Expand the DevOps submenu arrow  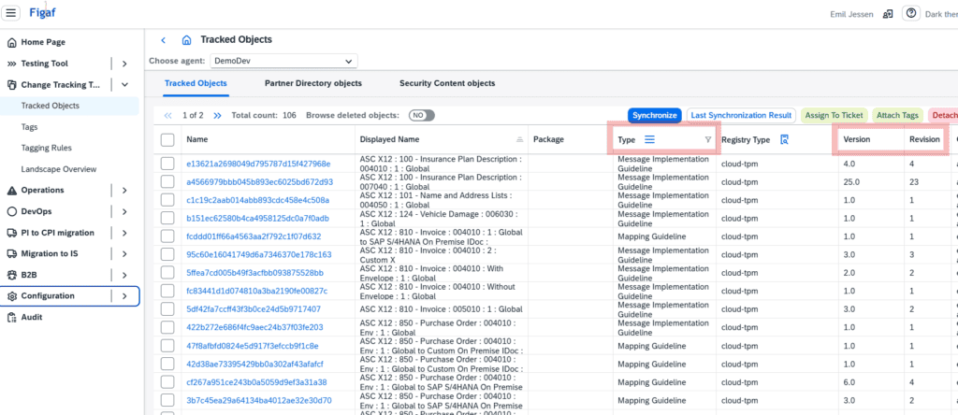click(124, 212)
